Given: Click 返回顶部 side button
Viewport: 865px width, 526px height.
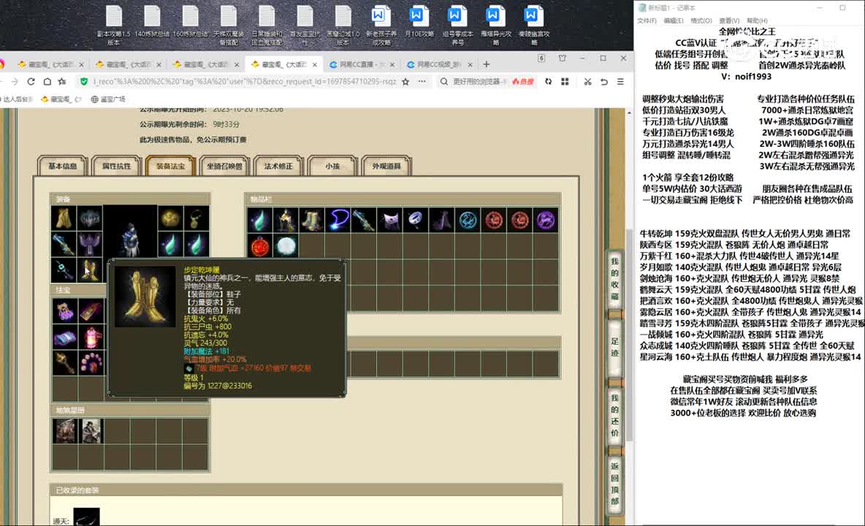Looking at the screenshot, I should [x=614, y=484].
